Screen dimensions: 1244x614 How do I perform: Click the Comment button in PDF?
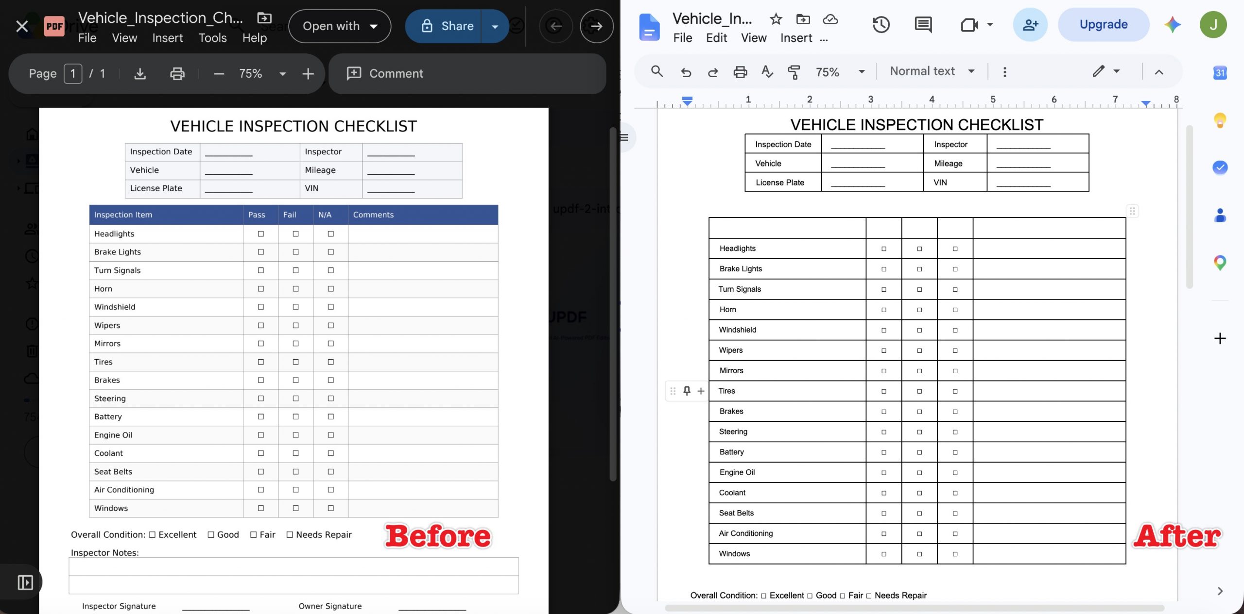(x=384, y=73)
